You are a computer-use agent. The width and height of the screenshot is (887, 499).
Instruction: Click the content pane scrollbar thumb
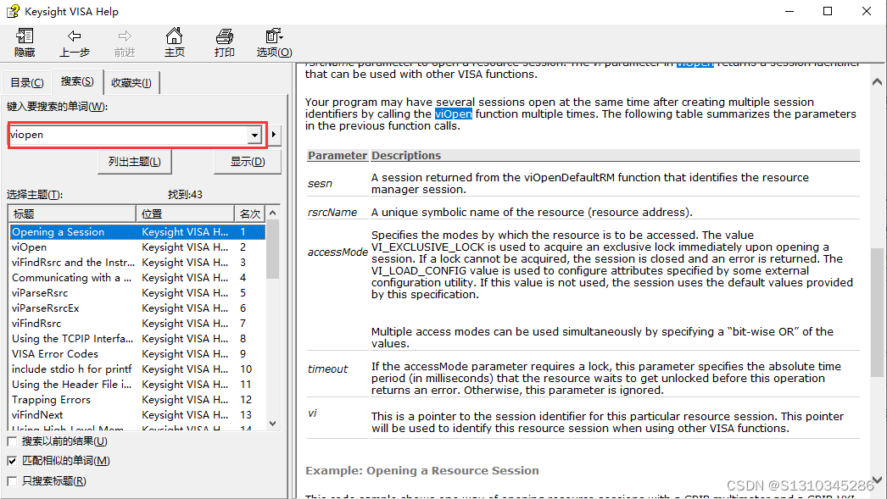pos(877,312)
